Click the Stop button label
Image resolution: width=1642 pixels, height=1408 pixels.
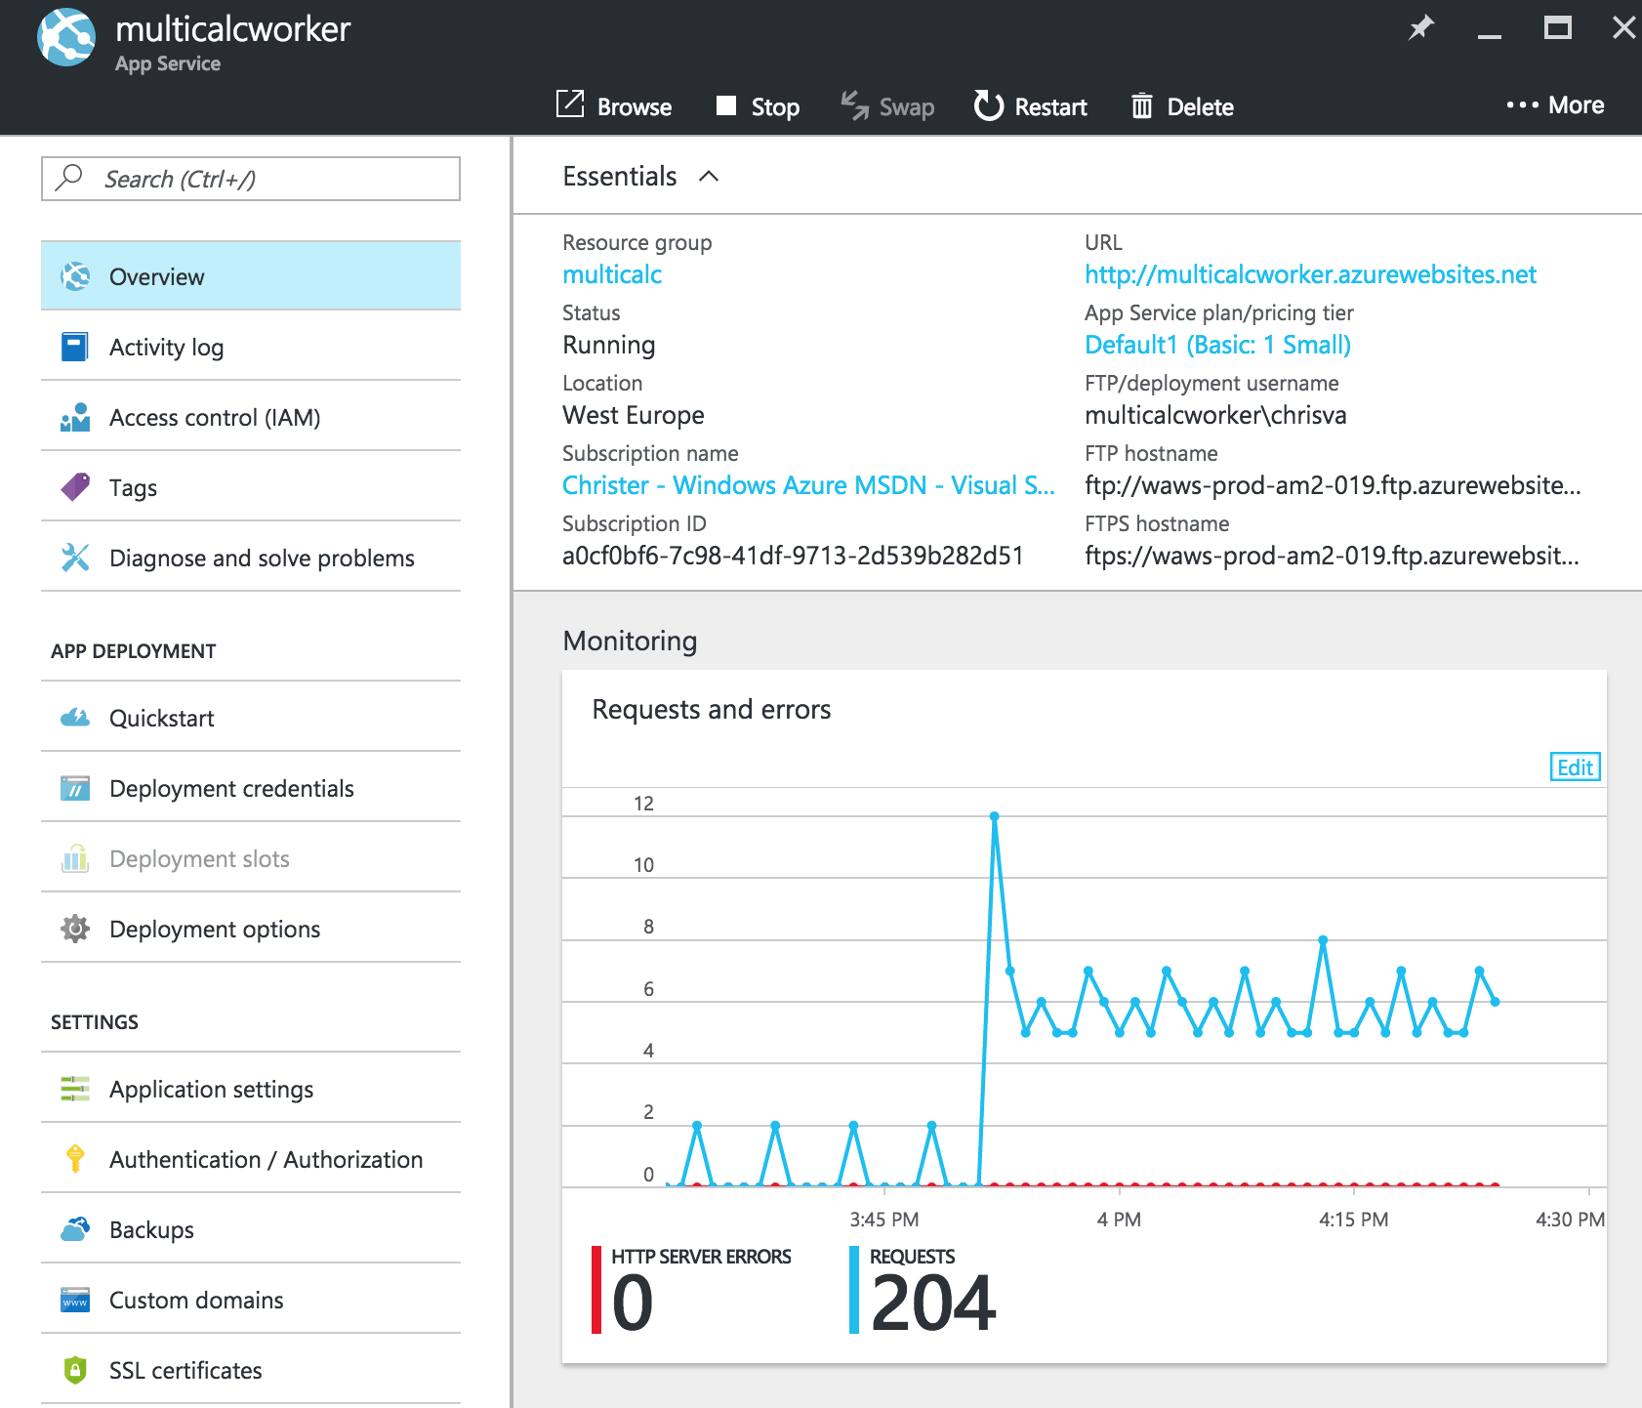click(775, 107)
